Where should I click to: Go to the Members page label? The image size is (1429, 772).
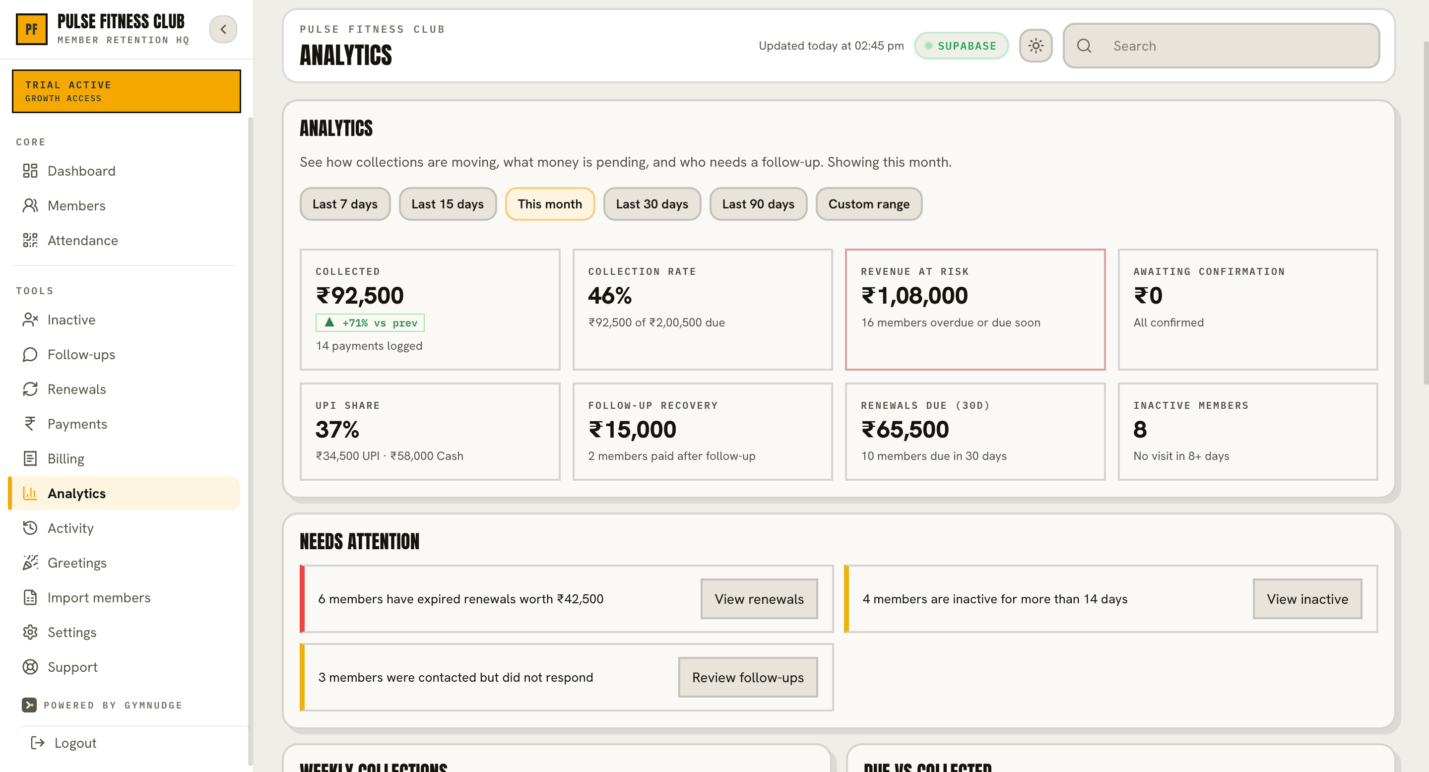(x=76, y=206)
